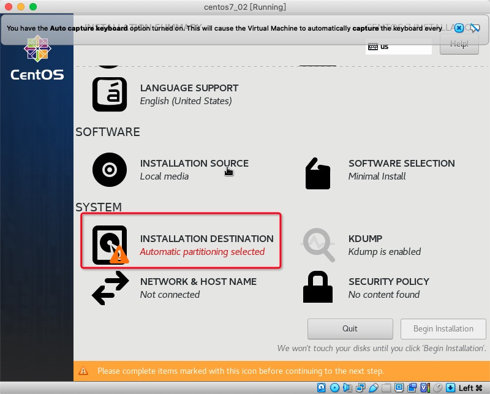Click 'English (United States)' text
The image size is (490, 394).
(186, 101)
